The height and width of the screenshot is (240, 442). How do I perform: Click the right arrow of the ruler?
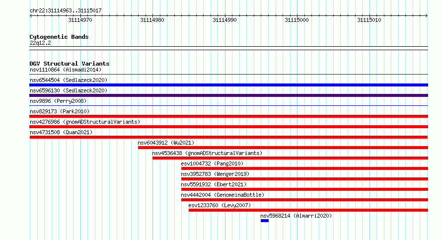point(427,16)
